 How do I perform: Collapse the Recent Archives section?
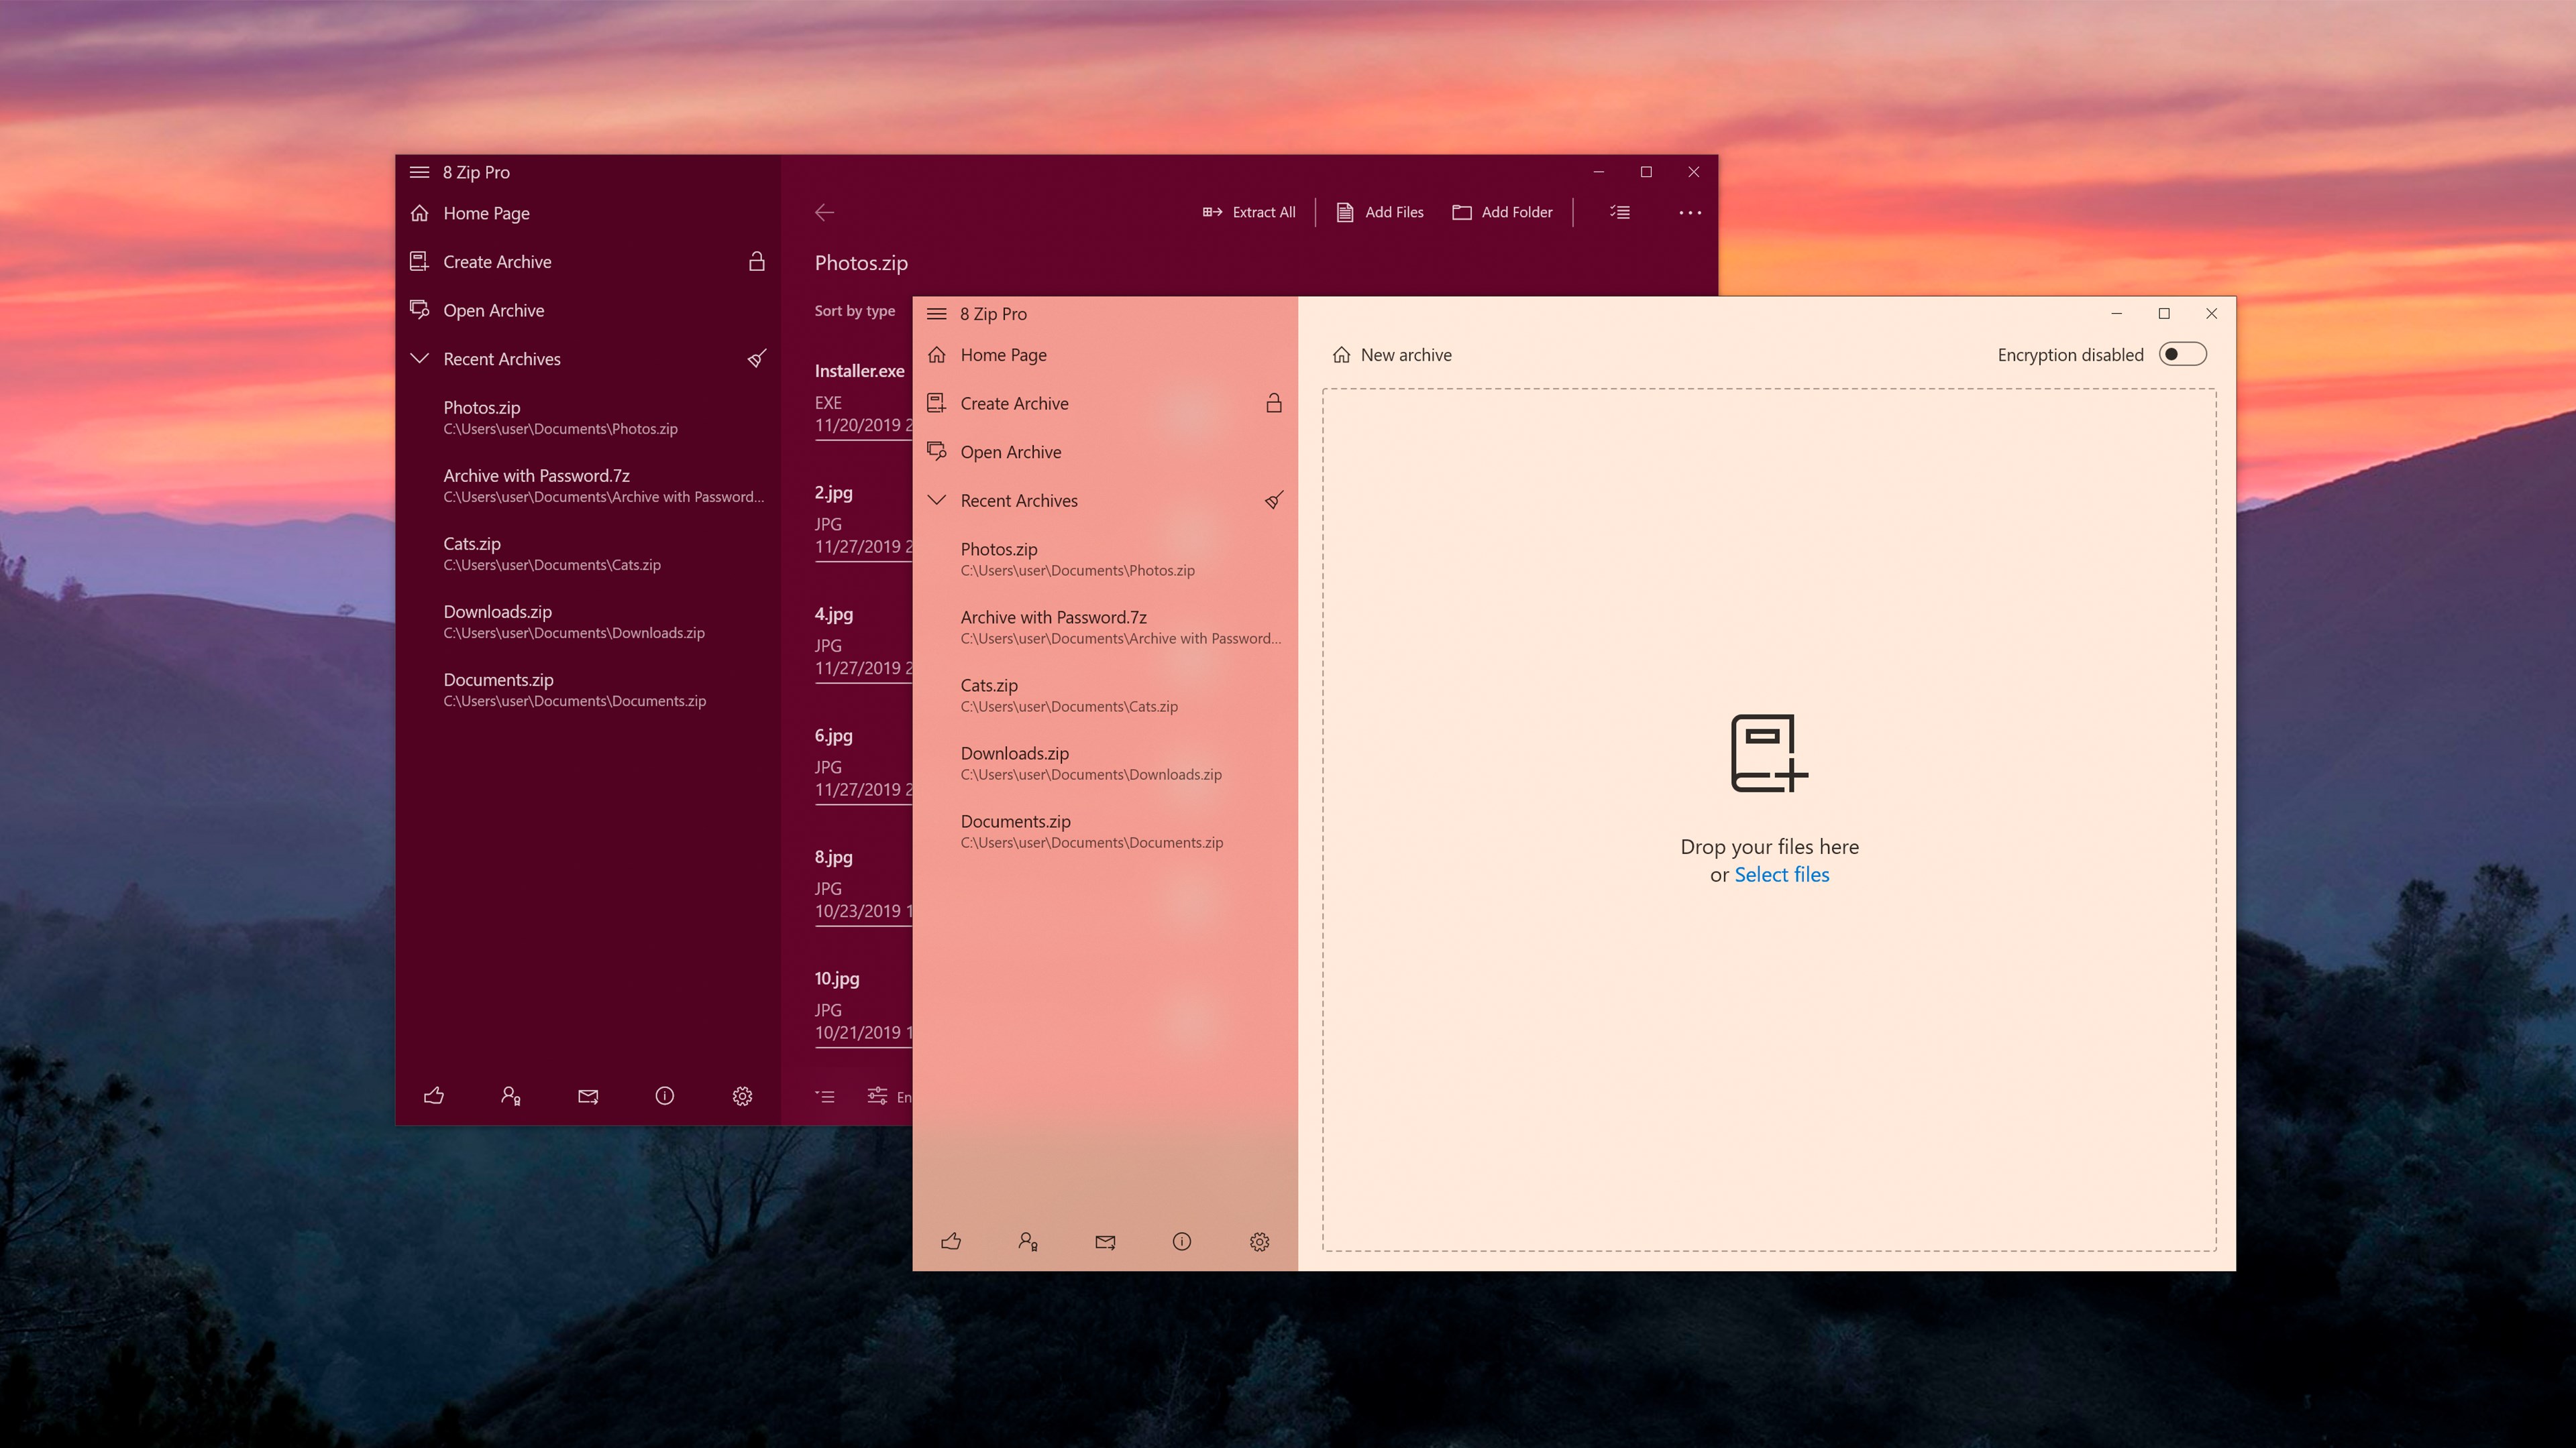coord(936,499)
